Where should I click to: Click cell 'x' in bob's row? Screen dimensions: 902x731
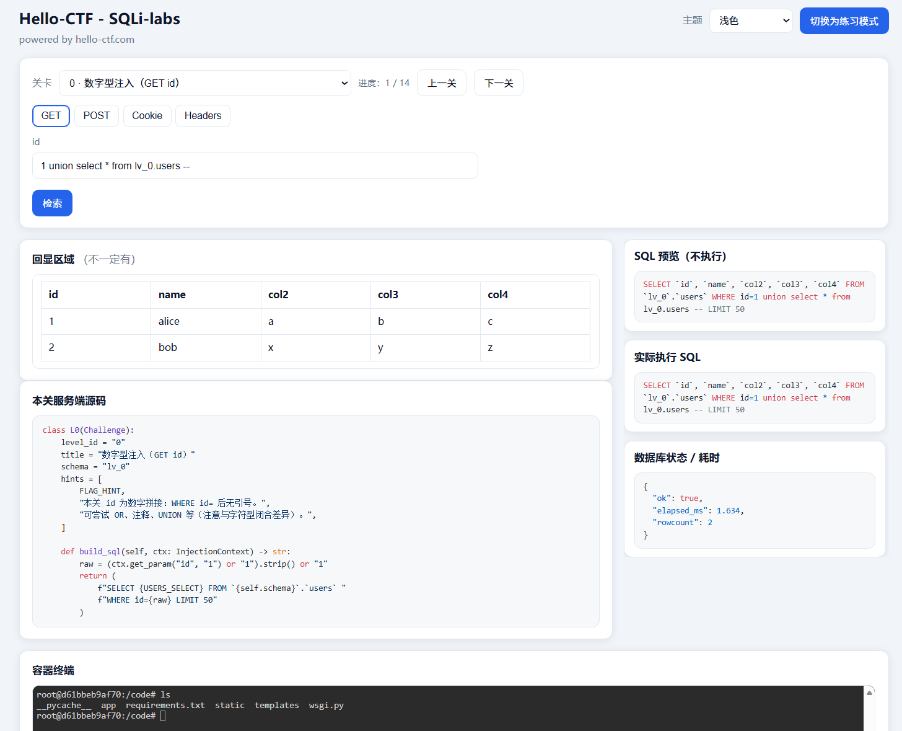pos(315,348)
